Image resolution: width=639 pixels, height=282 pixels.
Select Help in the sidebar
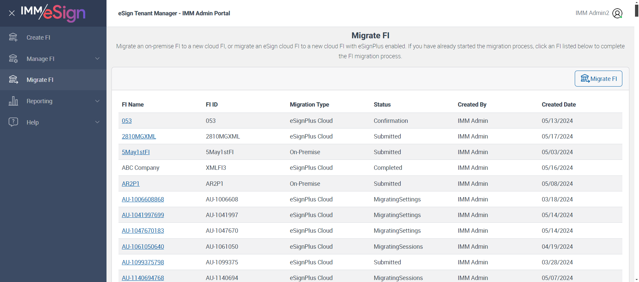pos(53,122)
